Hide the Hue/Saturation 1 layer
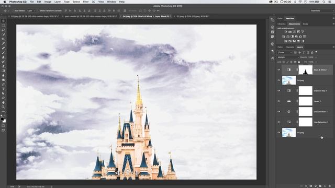The image size is (335, 188). click(279, 122)
